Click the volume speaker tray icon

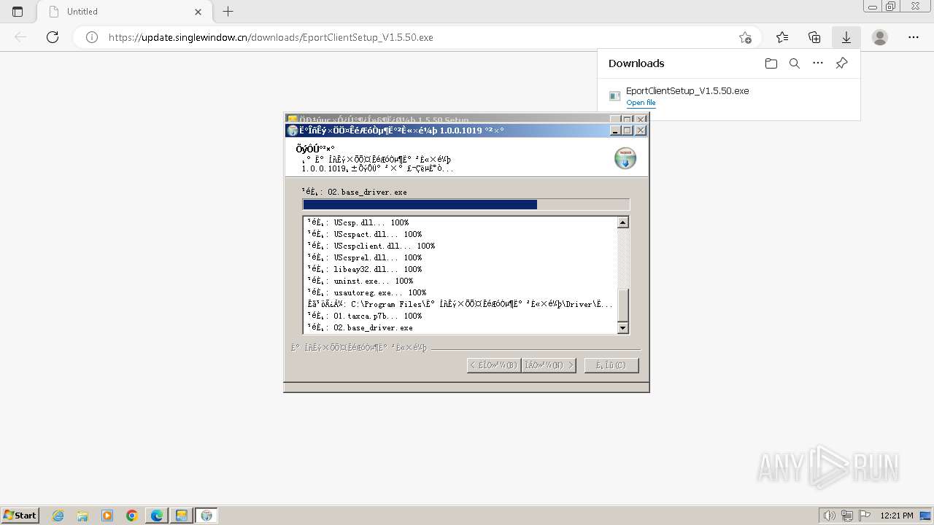830,516
